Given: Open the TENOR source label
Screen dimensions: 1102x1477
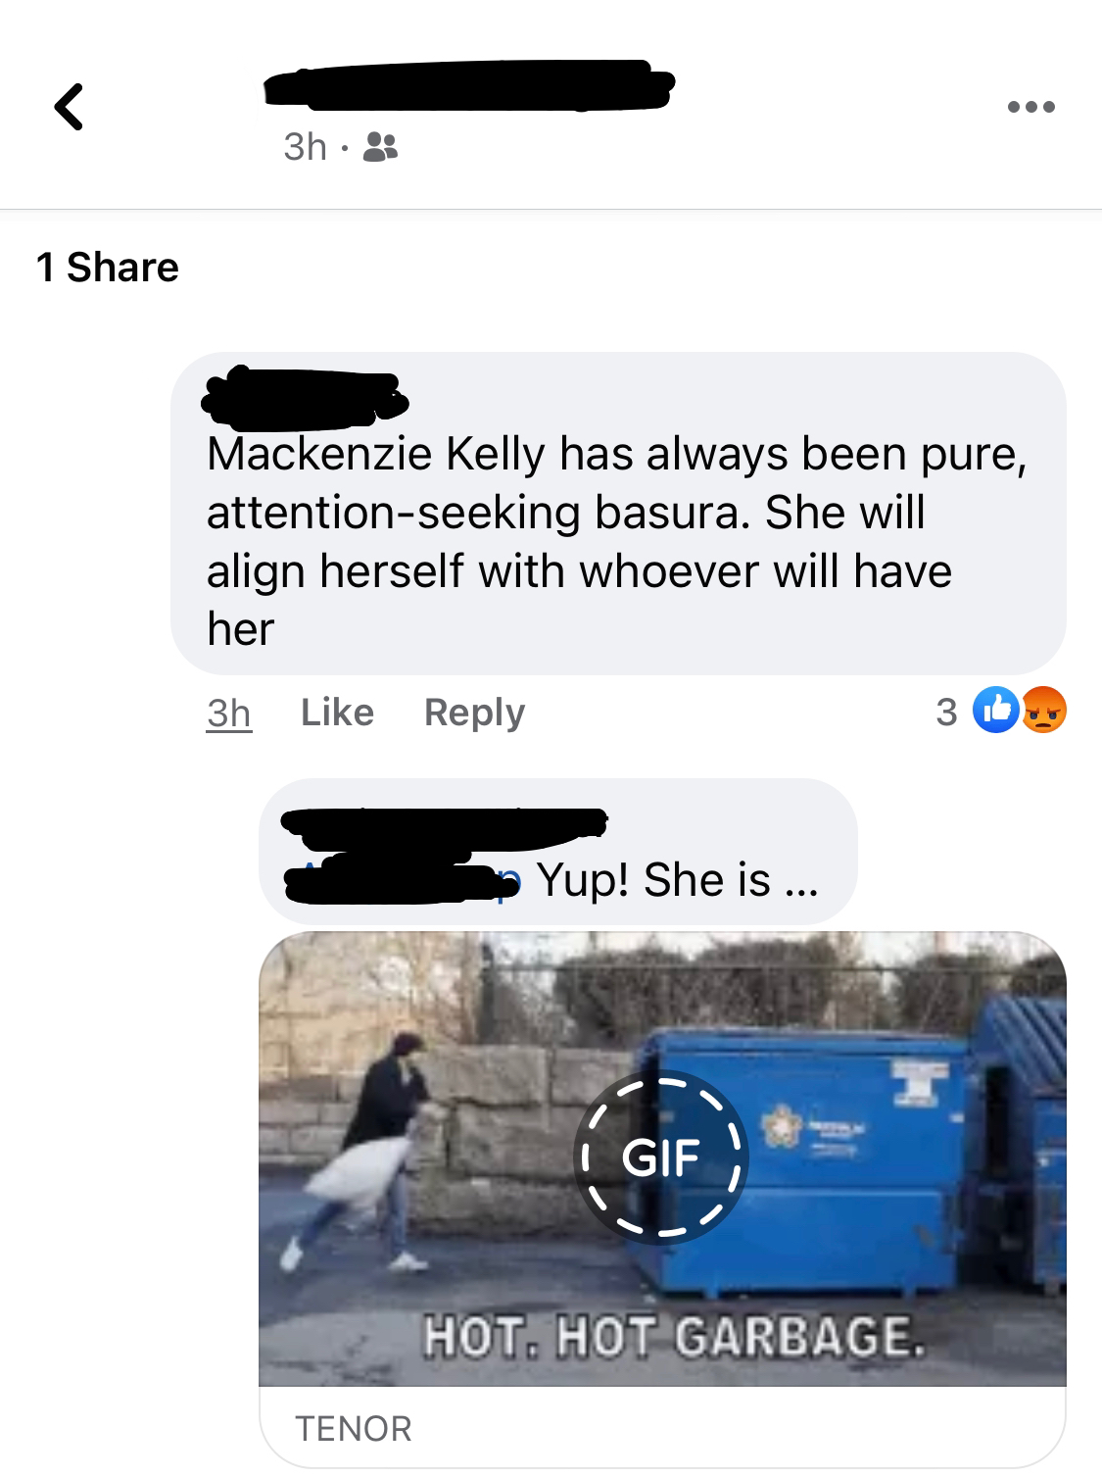Looking at the screenshot, I should [354, 1428].
